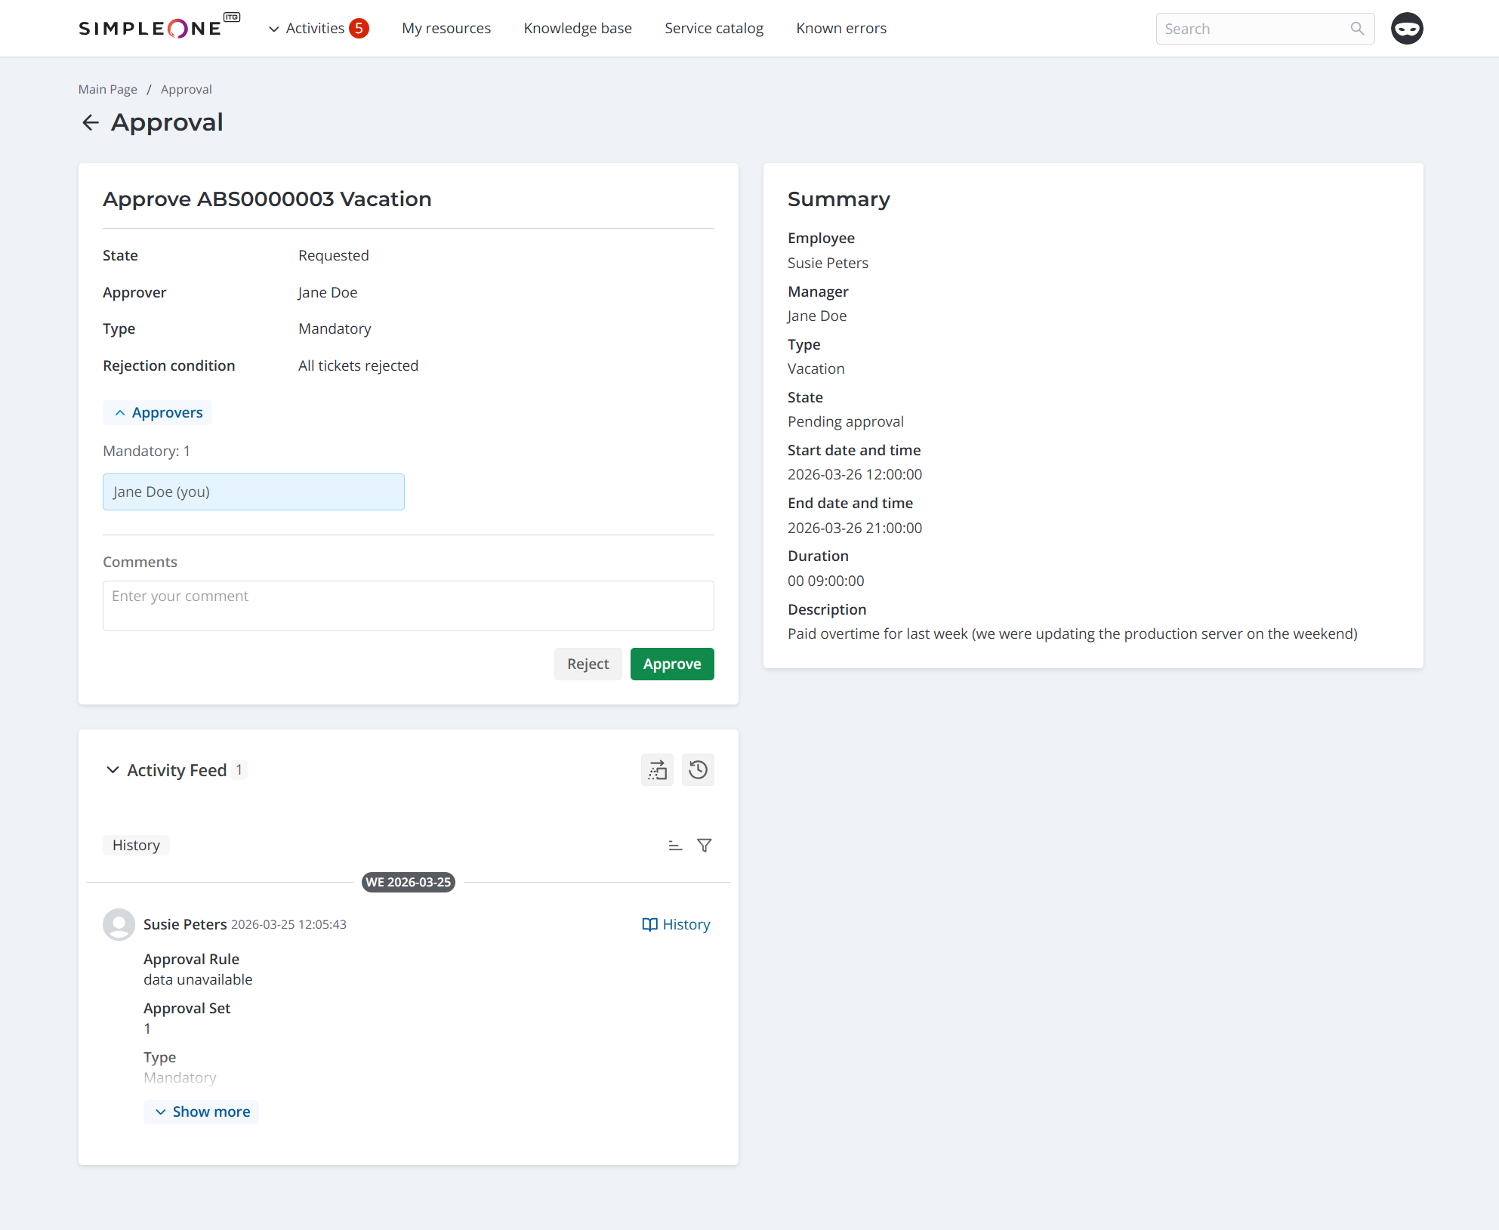Viewport: 1499px width, 1230px height.
Task: Click the timestamp 2026-03-25 12:05:43
Action: click(288, 924)
